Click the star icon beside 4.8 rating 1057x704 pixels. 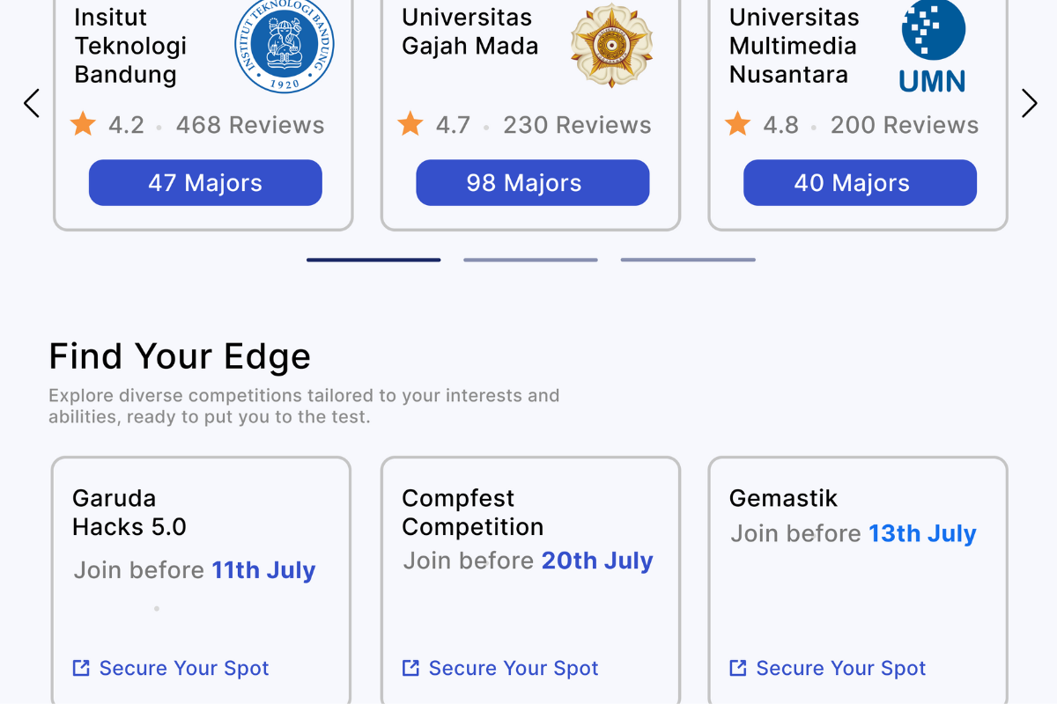(x=738, y=124)
